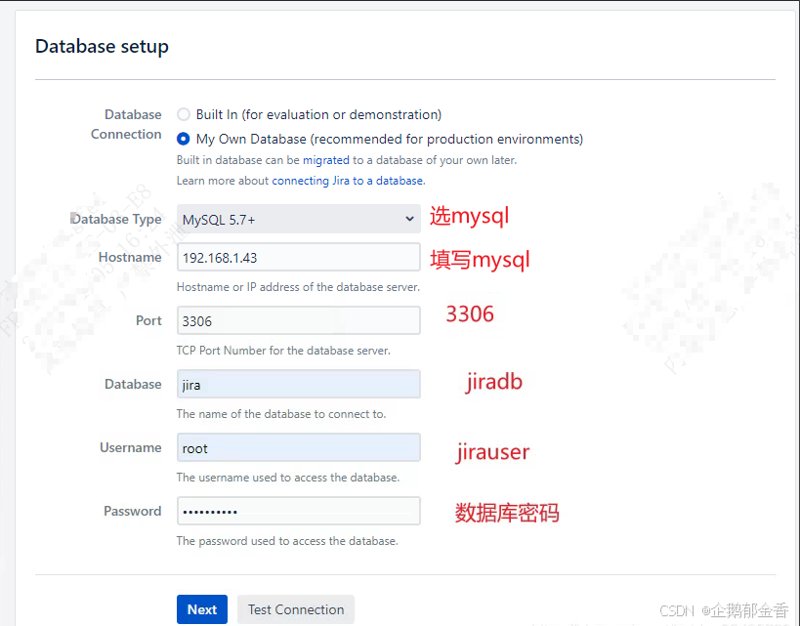The image size is (800, 626).
Task: Click 'The name of the database' help text
Action: pos(281,414)
